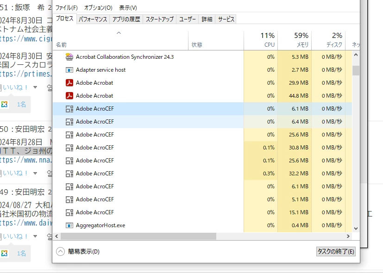The image size is (383, 273).
Task: Click the vertical scrollbar thumb
Action: 356,70
